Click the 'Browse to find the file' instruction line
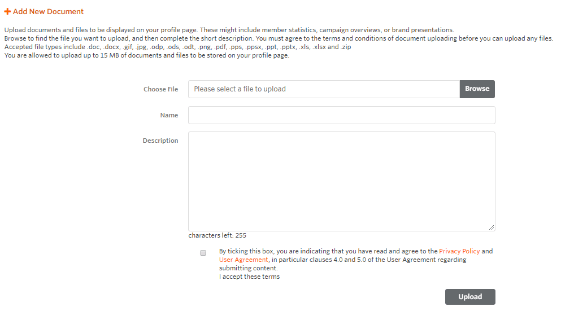 278,38
